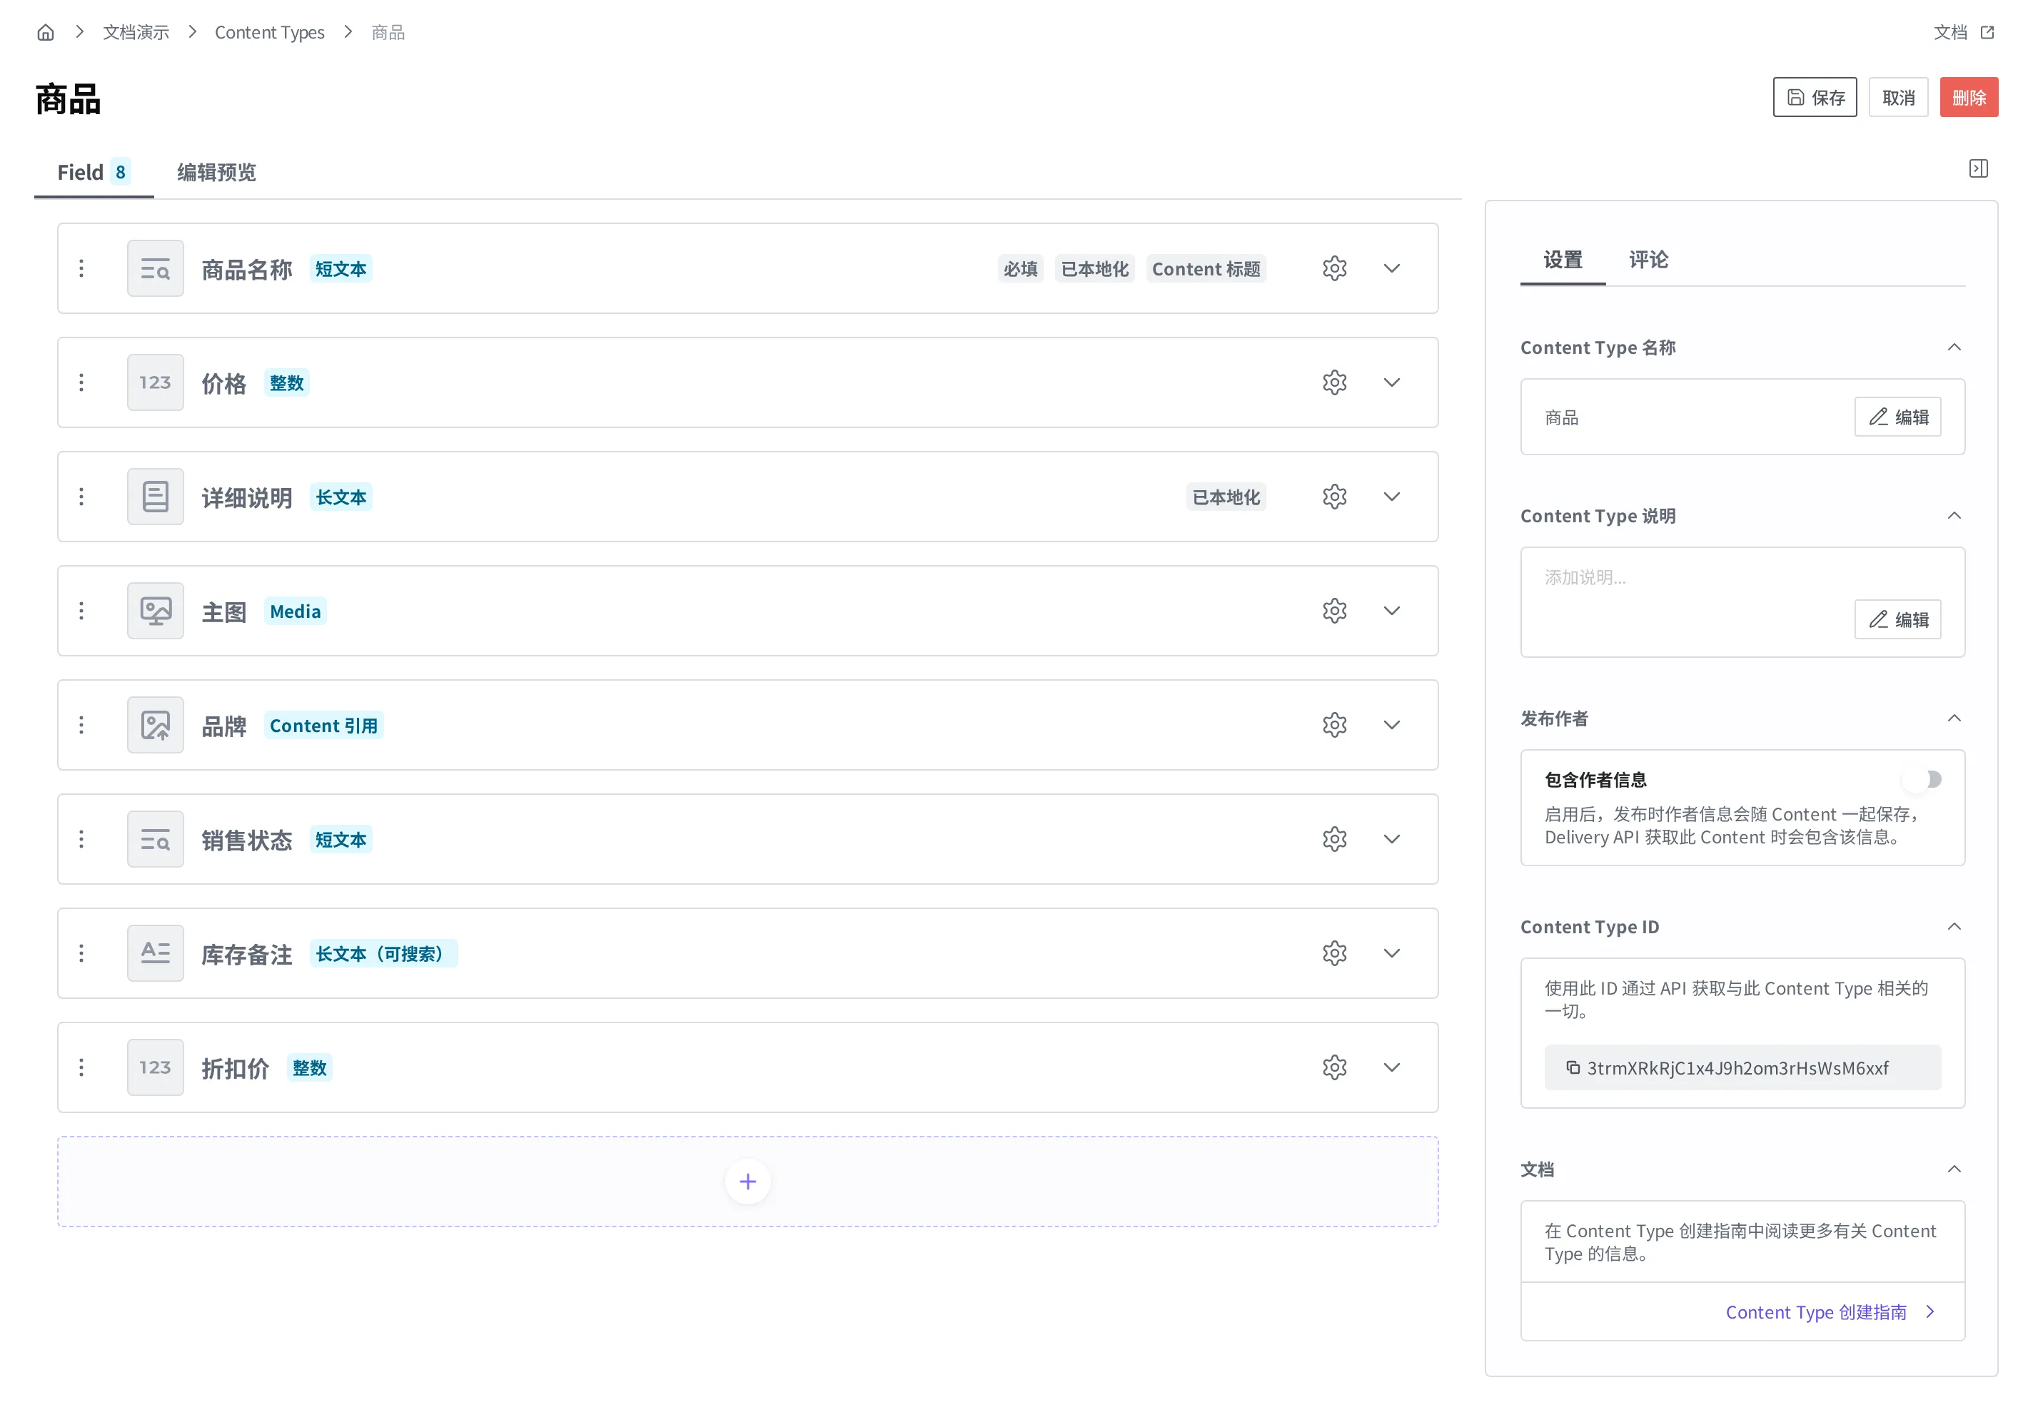
Task: Click drag handle dots of 折扣价 row
Action: point(81,1067)
